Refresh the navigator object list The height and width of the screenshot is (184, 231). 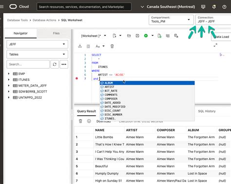[55, 64]
